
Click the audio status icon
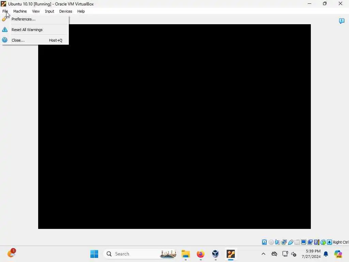(x=277, y=242)
